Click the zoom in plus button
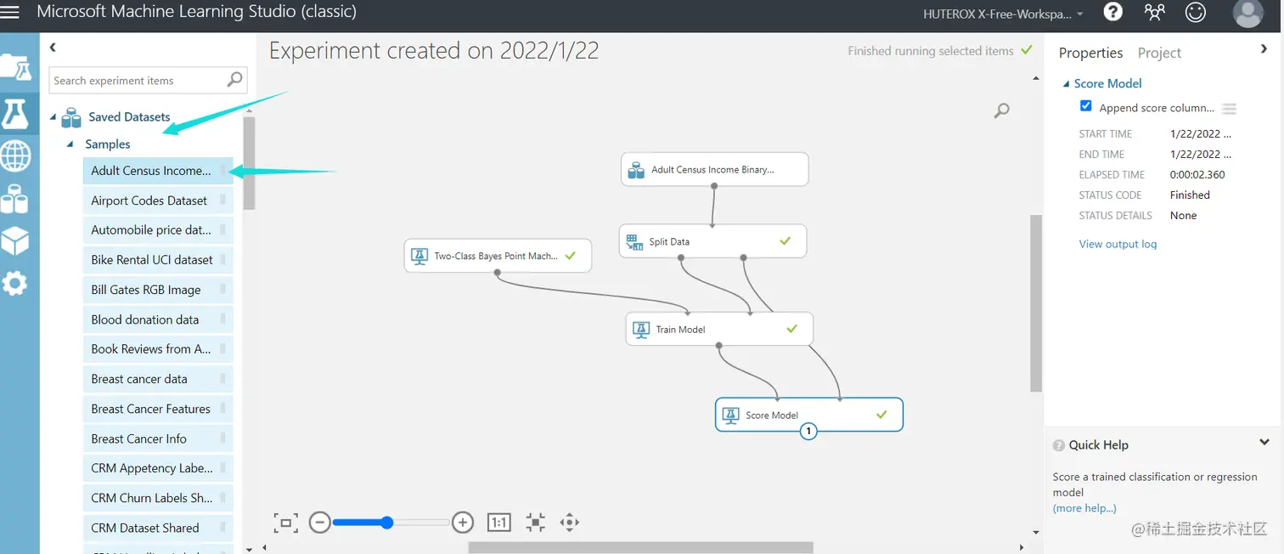 click(462, 523)
